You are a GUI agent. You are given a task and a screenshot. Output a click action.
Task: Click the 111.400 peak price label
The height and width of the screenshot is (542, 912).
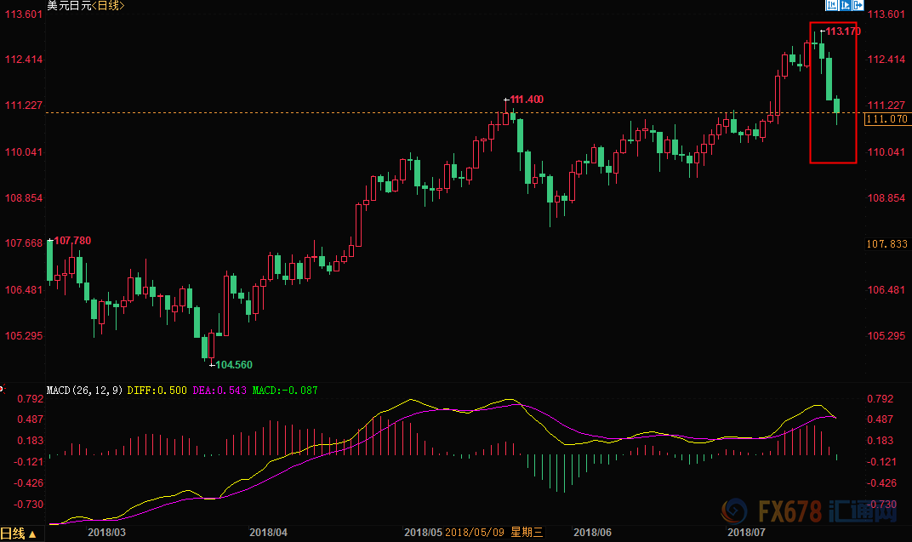[525, 100]
